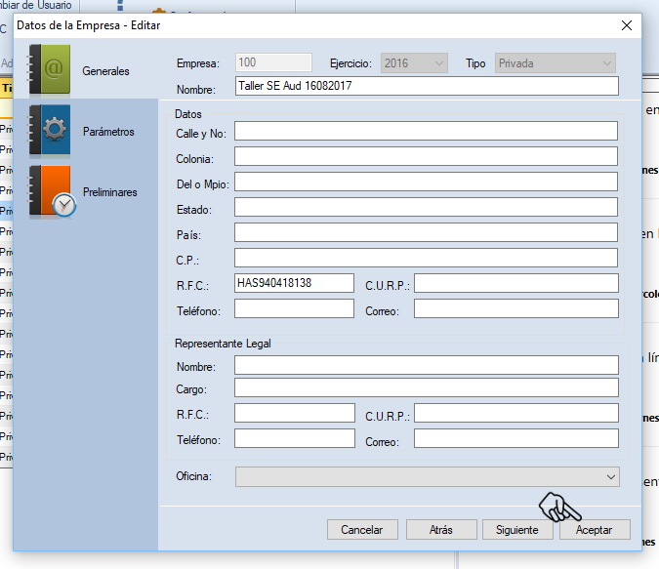
Task: Expand the Tipo Privada dropdown
Action: coord(555,63)
